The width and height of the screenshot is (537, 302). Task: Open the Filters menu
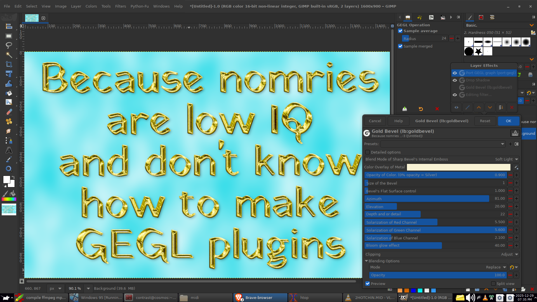coord(120,6)
